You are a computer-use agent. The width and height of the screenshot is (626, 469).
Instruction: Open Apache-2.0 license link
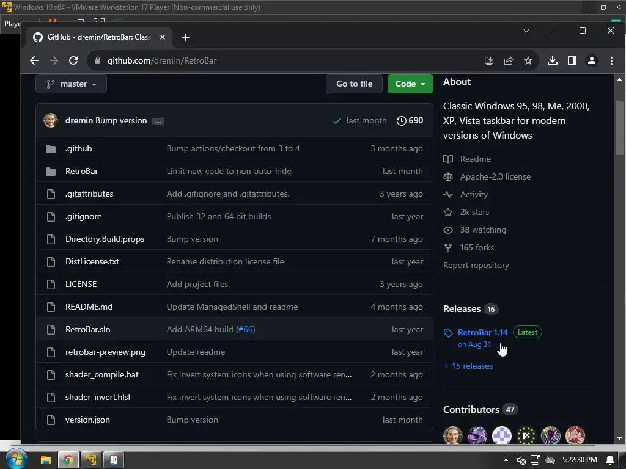click(487, 176)
